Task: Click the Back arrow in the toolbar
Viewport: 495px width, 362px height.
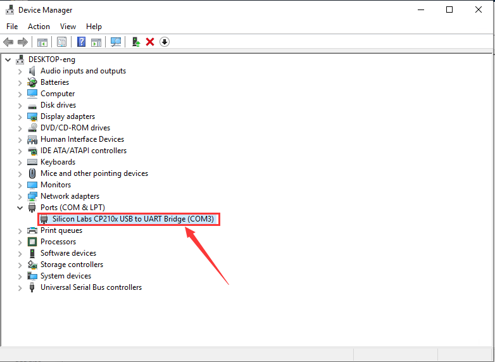Action: pos(8,42)
